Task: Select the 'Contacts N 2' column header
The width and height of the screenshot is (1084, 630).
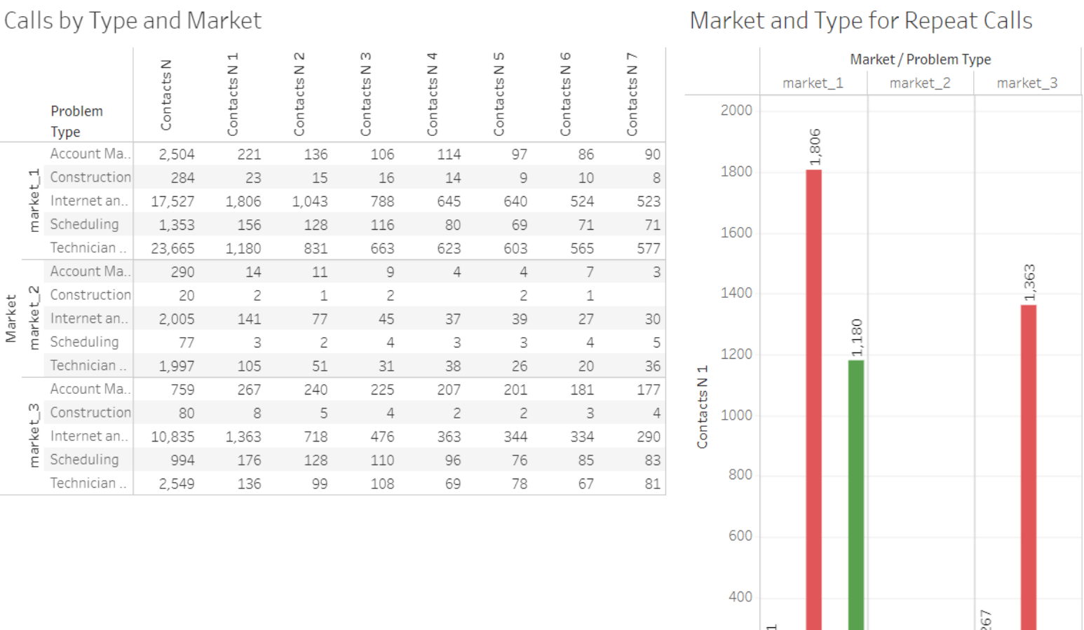Action: [x=299, y=94]
